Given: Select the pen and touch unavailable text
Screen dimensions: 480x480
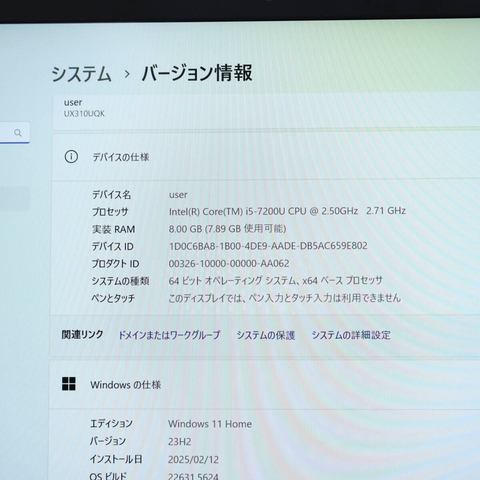Looking at the screenshot, I should tap(284, 298).
